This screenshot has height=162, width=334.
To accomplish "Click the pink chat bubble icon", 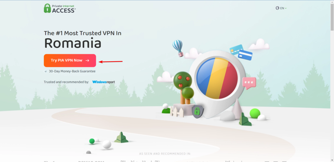I will click(x=249, y=83).
